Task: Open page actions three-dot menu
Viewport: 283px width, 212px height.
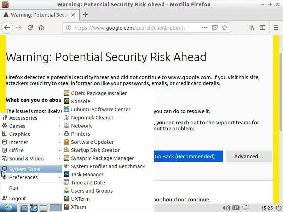Action: click(x=205, y=28)
